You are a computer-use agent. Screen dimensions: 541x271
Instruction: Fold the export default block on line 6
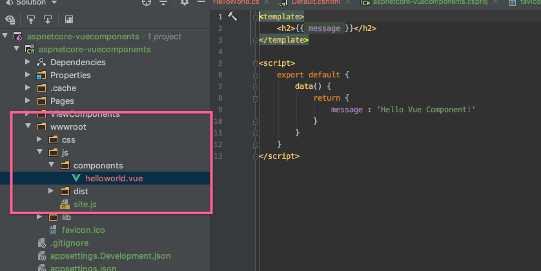tap(255, 75)
